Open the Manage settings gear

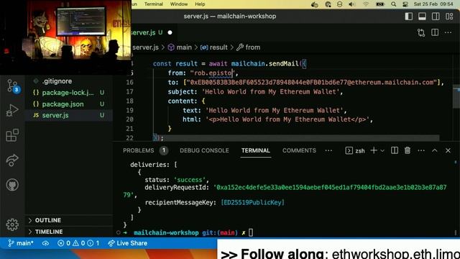12,224
